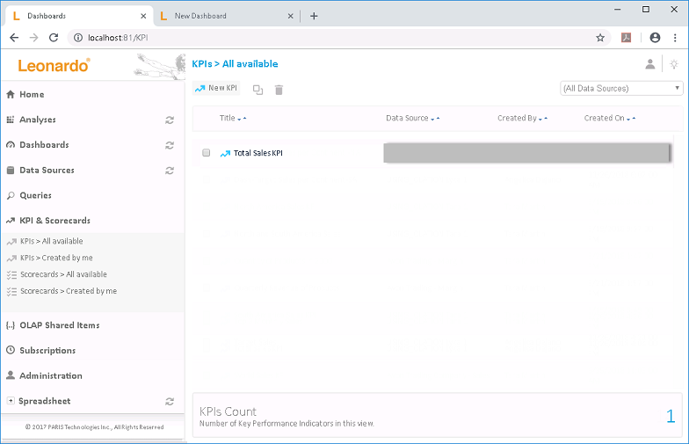Bookmark this page with star icon
Screen dimensions: 689x444
pos(600,38)
